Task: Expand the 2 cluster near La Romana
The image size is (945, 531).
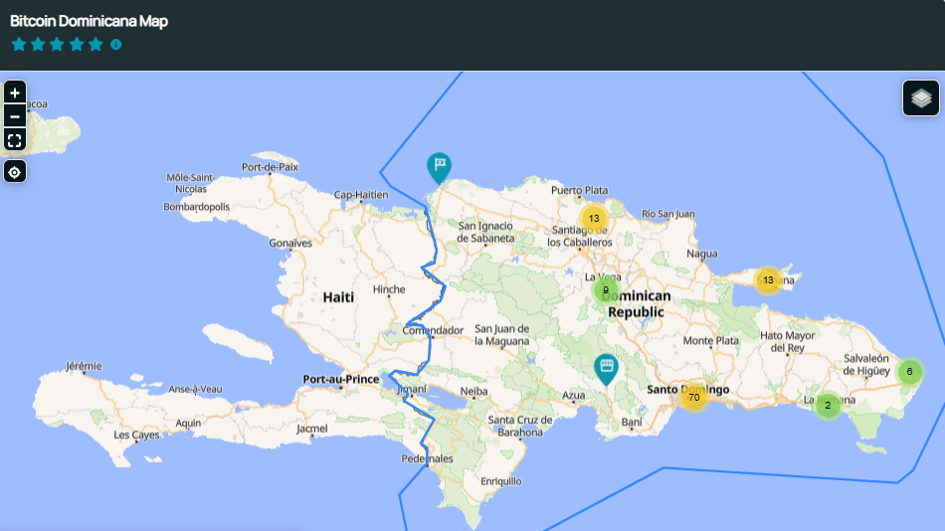Action: coord(828,406)
